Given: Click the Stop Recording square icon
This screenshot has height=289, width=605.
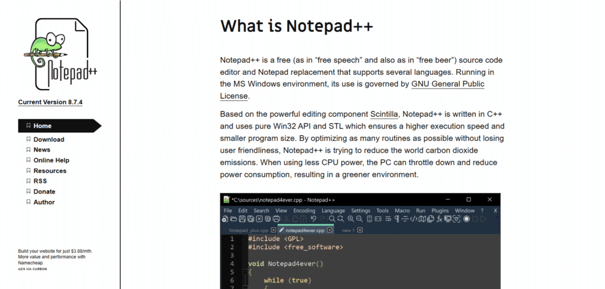Looking at the screenshot, I should click(475, 219).
